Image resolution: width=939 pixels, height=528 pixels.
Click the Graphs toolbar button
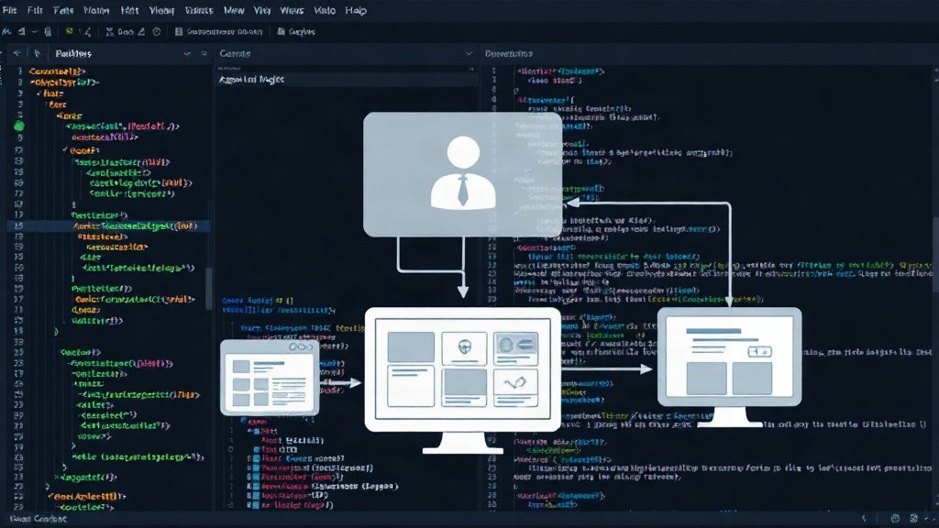tap(296, 32)
